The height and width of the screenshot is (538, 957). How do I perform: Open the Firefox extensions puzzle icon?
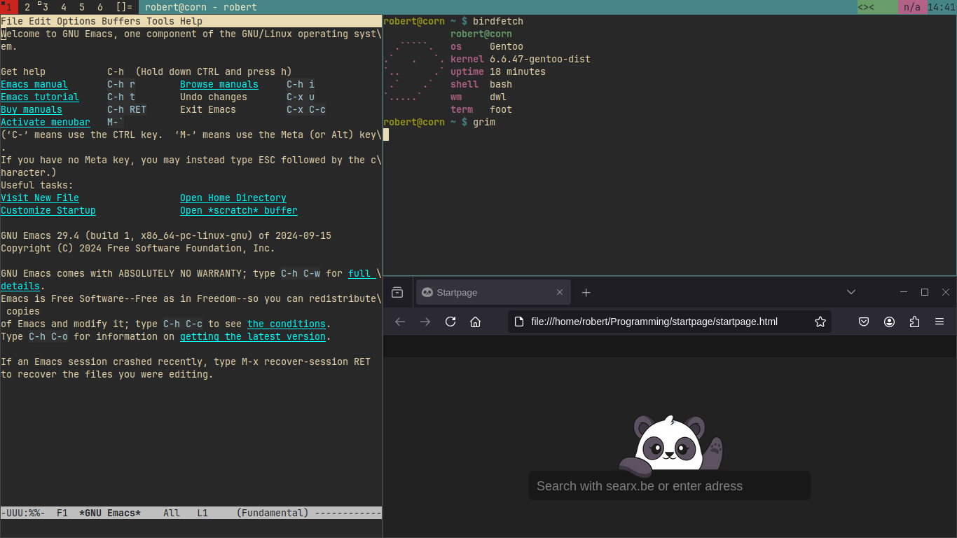tap(914, 322)
